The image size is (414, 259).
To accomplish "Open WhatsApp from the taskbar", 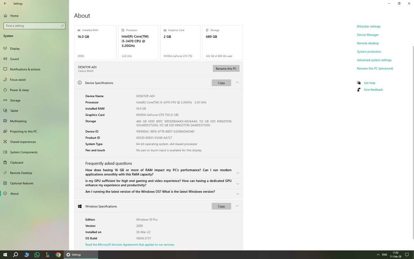I will [37, 255].
